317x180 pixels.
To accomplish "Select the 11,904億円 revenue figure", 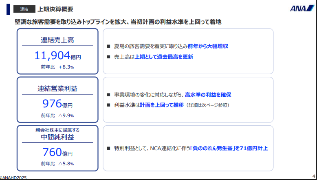I will click(57, 56).
